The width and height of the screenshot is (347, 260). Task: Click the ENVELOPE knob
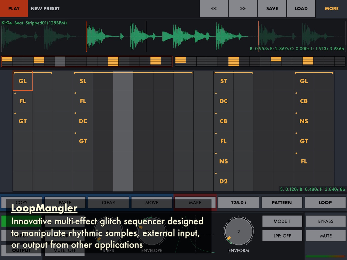(x=152, y=232)
